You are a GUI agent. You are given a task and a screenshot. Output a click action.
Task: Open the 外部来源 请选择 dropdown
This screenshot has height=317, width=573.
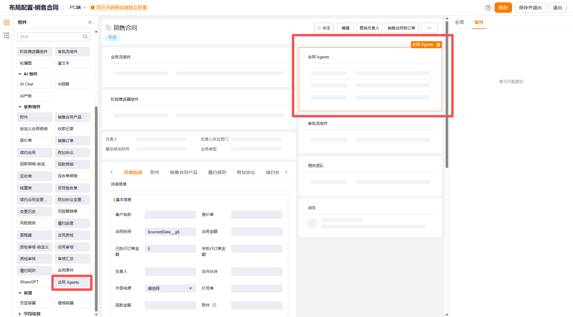point(170,288)
